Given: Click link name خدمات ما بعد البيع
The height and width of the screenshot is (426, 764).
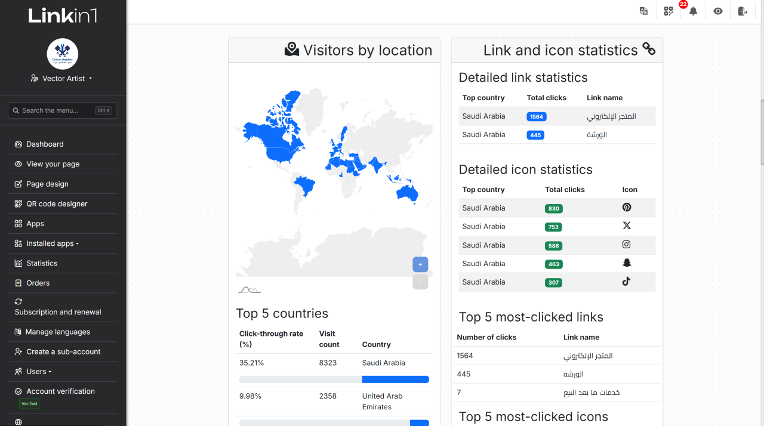Looking at the screenshot, I should pos(592,393).
